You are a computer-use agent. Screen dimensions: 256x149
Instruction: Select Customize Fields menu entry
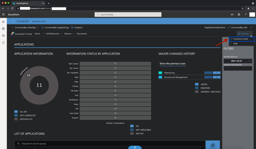coord(242,39)
